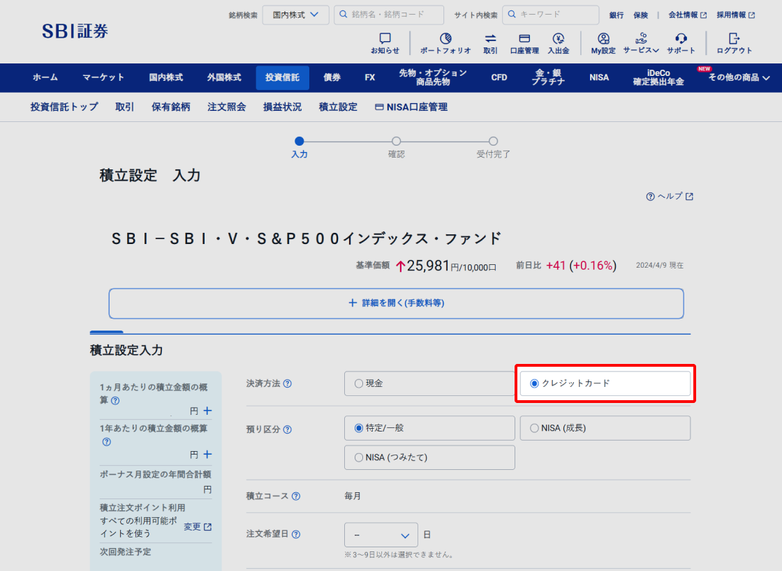Image resolution: width=782 pixels, height=571 pixels.
Task: Open the お知らせ notifications icon
Action: pos(385,38)
